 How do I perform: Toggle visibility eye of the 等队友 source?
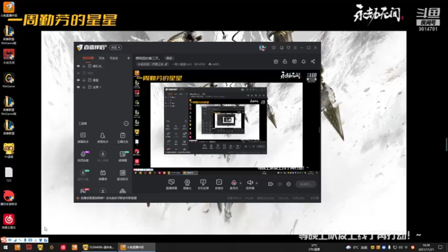pos(78,66)
